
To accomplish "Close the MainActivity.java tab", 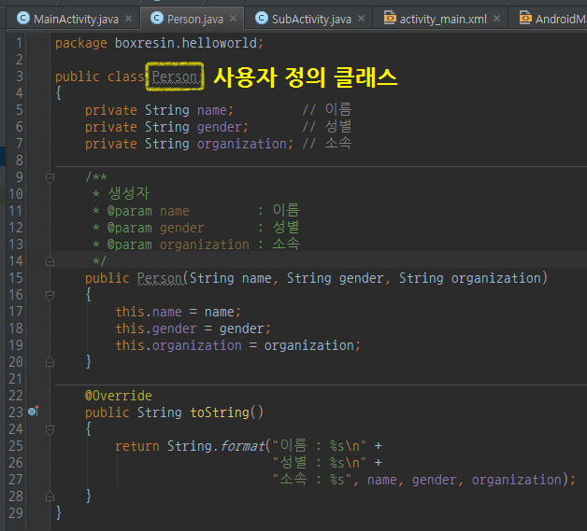I will pos(128,19).
